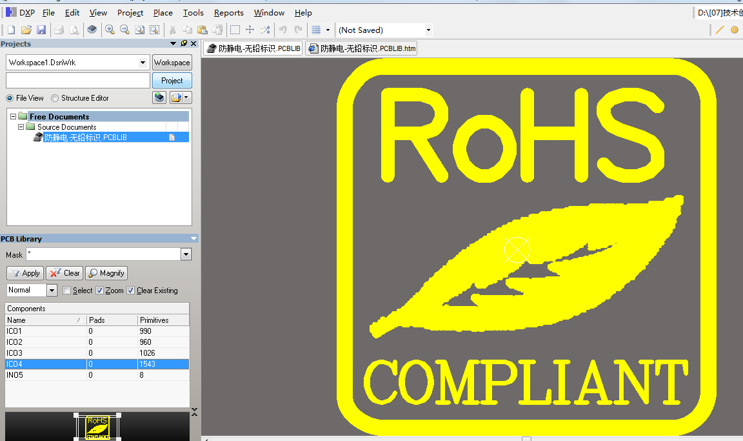Viewport: 743px width, 441px height.
Task: Click the pad placement tool icon
Action: tap(735, 30)
